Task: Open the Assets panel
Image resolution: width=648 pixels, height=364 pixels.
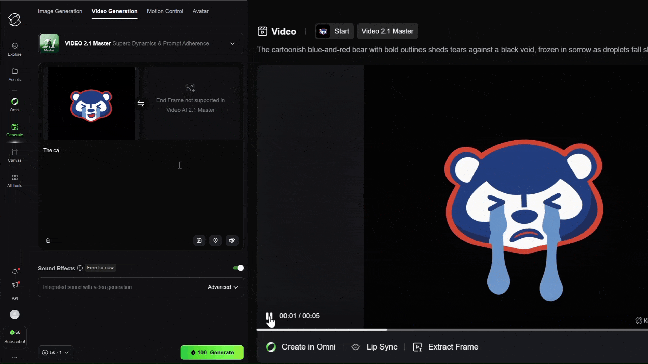Action: tap(15, 74)
